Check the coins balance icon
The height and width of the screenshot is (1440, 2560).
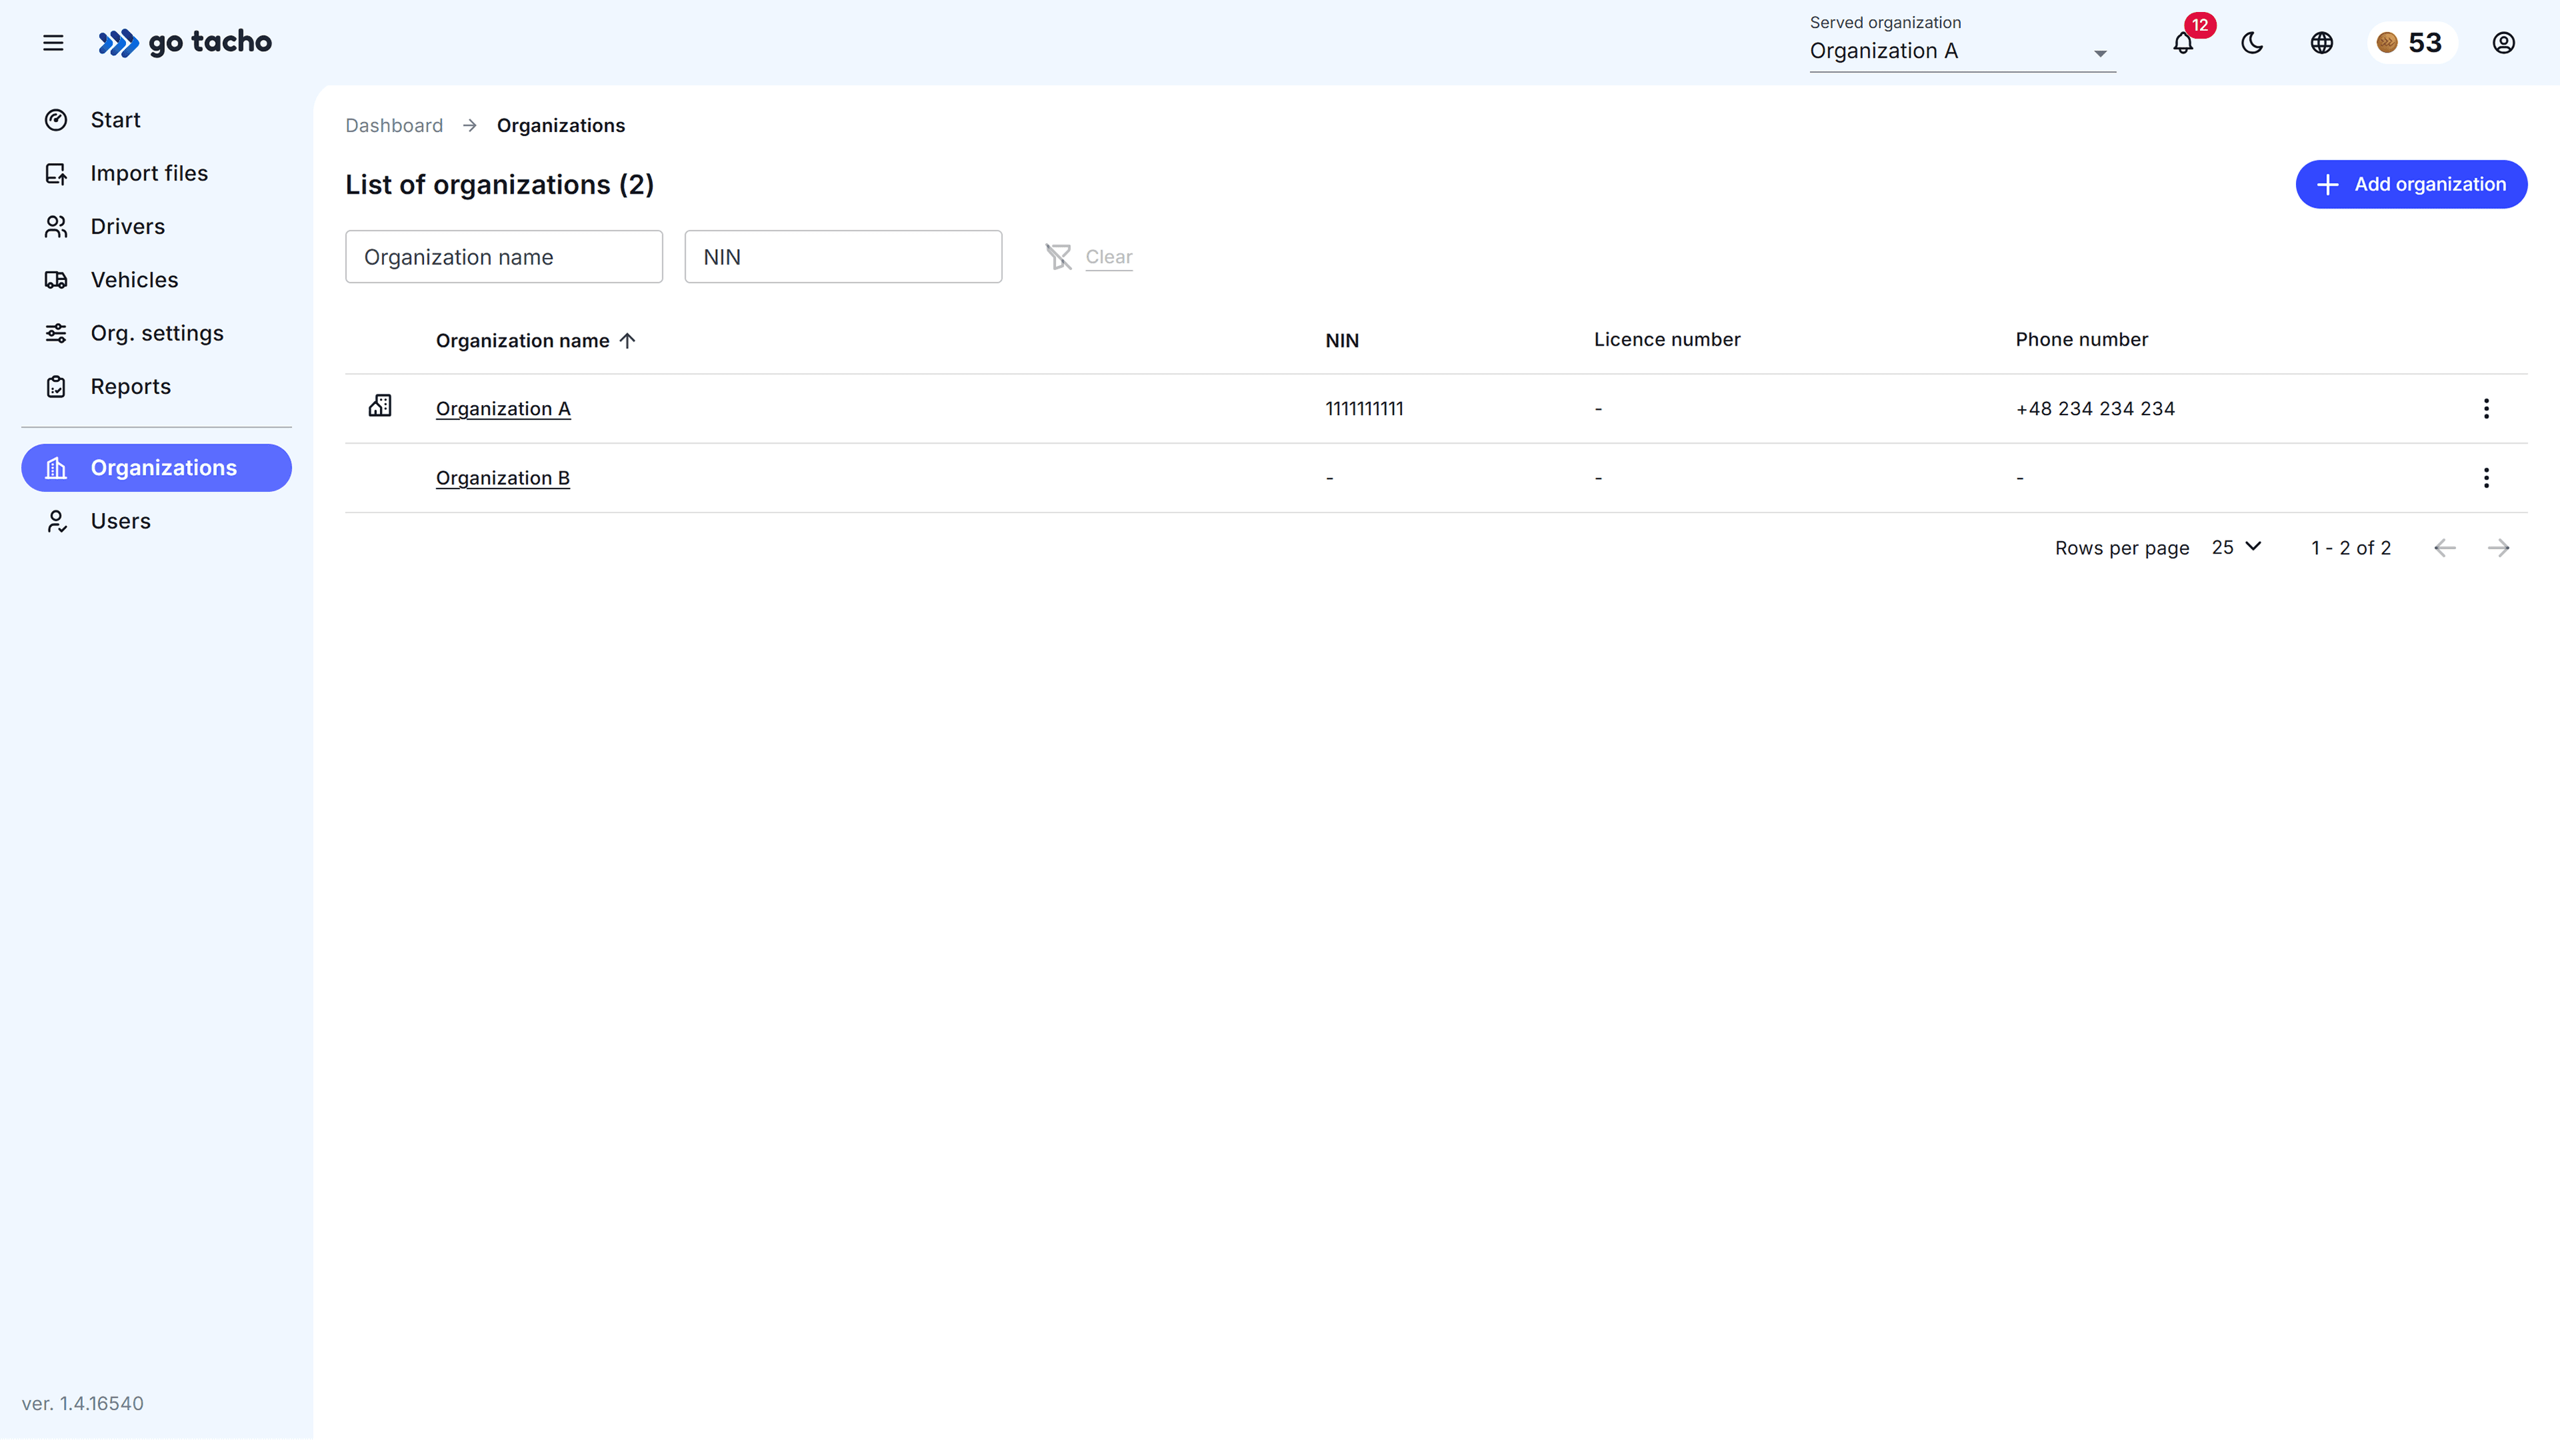tap(2388, 43)
